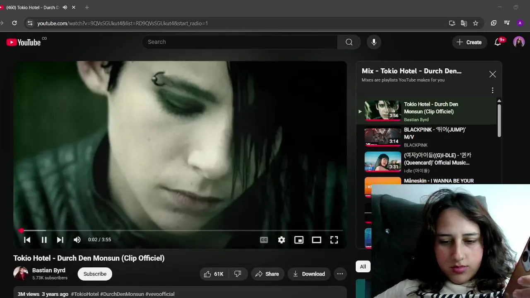
Task: Focus the YouTube search field
Action: pos(240,42)
